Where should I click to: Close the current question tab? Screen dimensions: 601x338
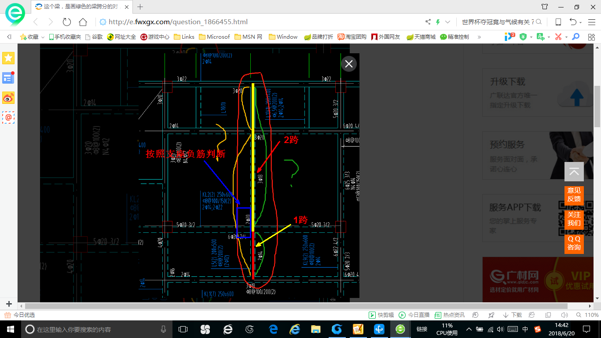point(128,7)
